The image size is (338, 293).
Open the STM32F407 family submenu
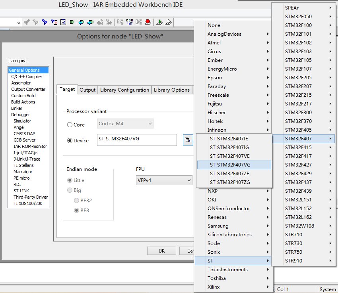pos(303,139)
